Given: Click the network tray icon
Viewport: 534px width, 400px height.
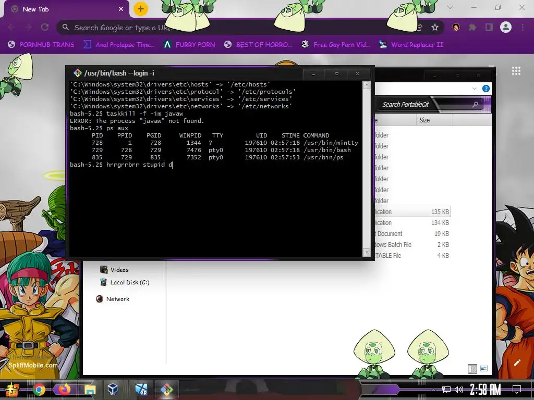Looking at the screenshot, I should (x=446, y=390).
